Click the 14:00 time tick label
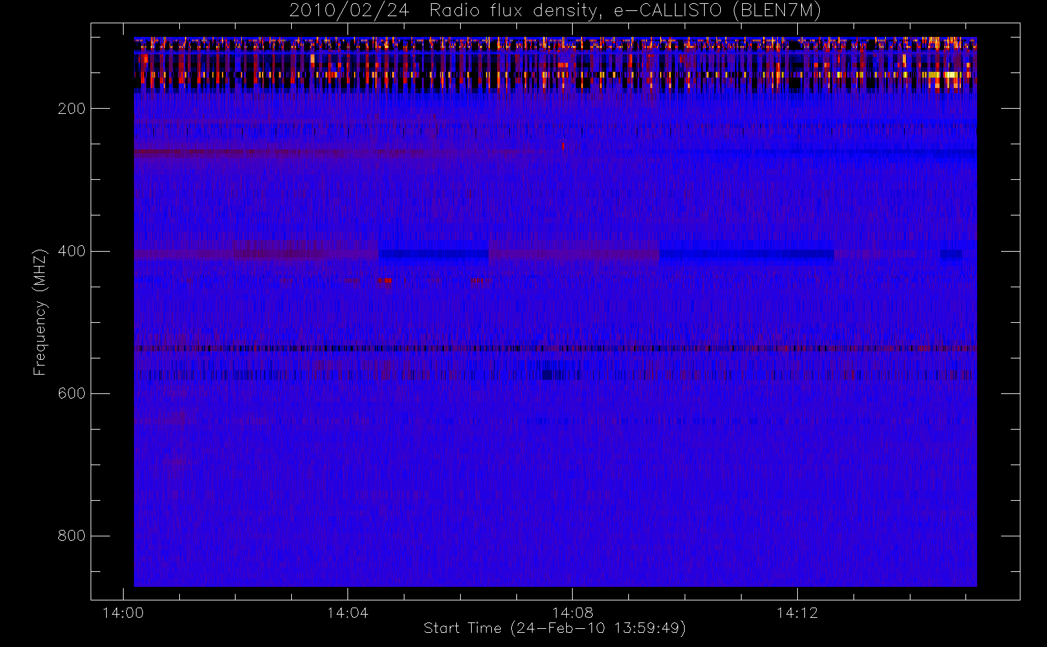1047x647 pixels. (x=123, y=613)
